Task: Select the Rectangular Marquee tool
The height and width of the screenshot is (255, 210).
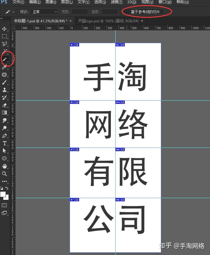Action: point(4,36)
